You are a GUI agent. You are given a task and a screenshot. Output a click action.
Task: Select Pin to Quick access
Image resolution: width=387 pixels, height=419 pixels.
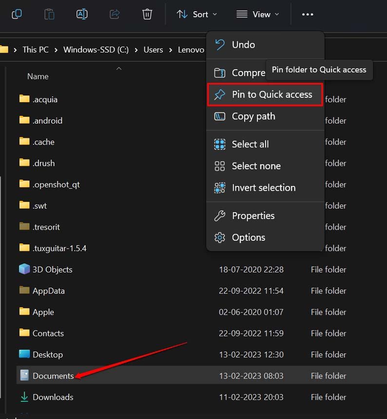click(271, 94)
